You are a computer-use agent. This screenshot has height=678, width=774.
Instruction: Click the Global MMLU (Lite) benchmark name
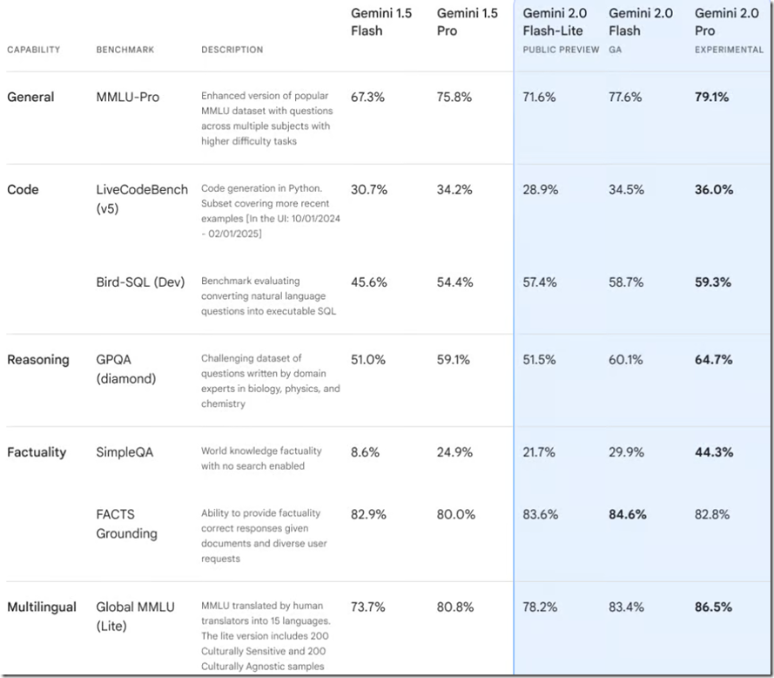[x=135, y=615]
